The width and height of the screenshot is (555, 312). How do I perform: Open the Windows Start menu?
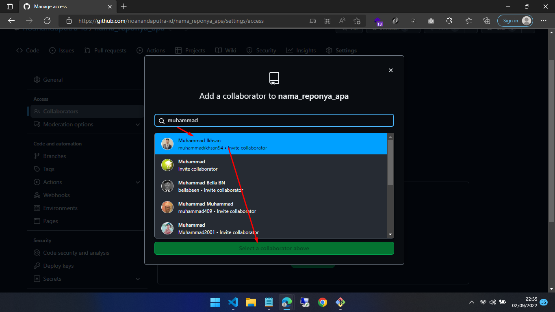pyautogui.click(x=215, y=302)
